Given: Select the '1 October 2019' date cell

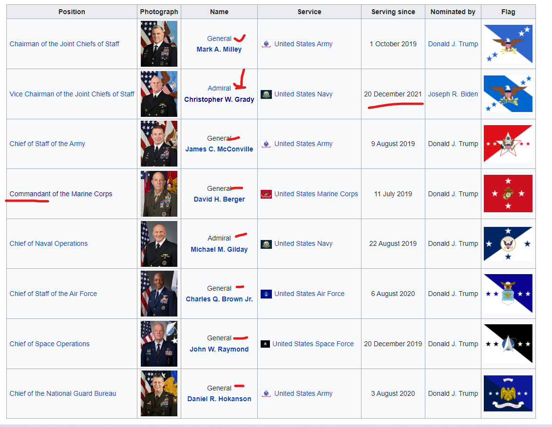Looking at the screenshot, I should [x=393, y=44].
